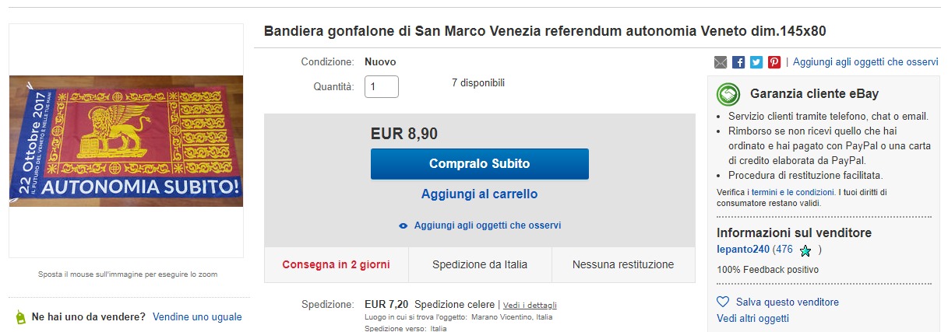
Task: Click the Vedi altri oggetti link
Action: (x=752, y=319)
